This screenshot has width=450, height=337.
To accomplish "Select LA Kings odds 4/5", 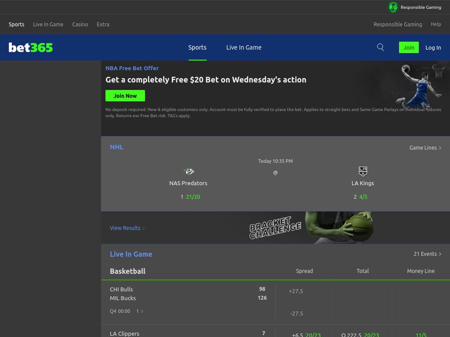I will pyautogui.click(x=360, y=197).
